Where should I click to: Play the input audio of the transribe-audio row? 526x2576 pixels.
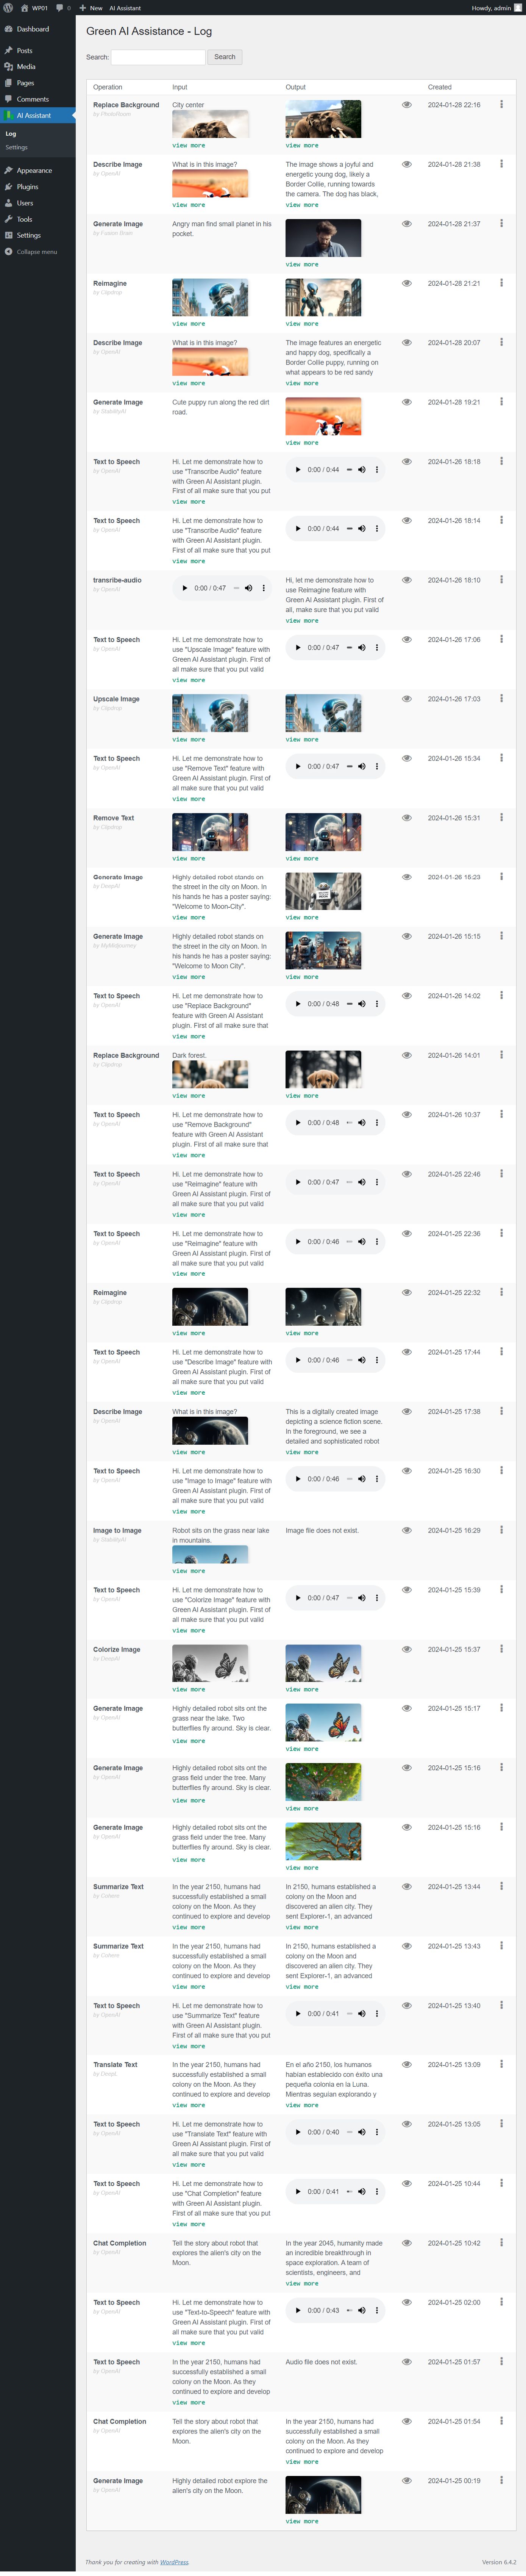tap(185, 588)
